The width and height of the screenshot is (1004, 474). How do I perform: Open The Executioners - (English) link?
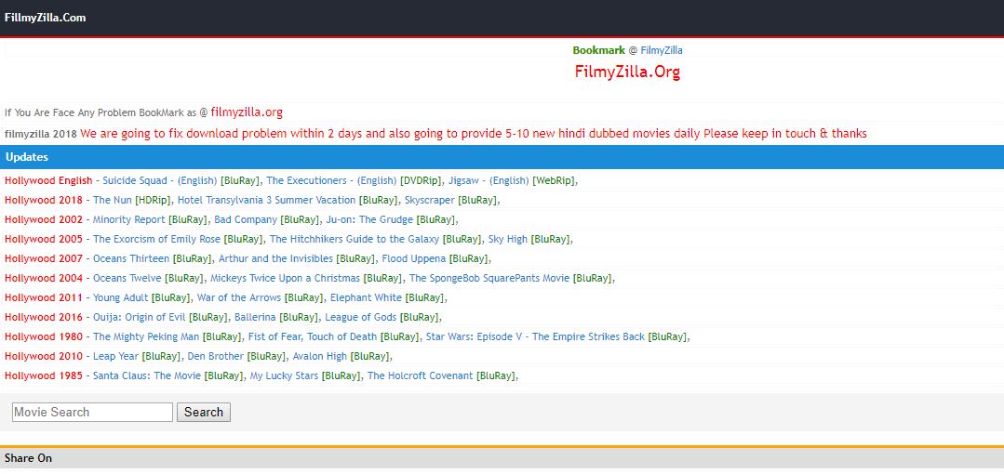pyautogui.click(x=331, y=181)
